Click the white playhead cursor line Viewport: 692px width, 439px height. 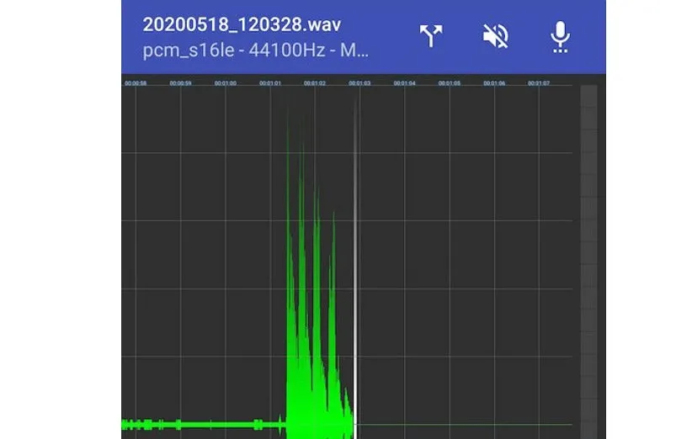click(355, 252)
